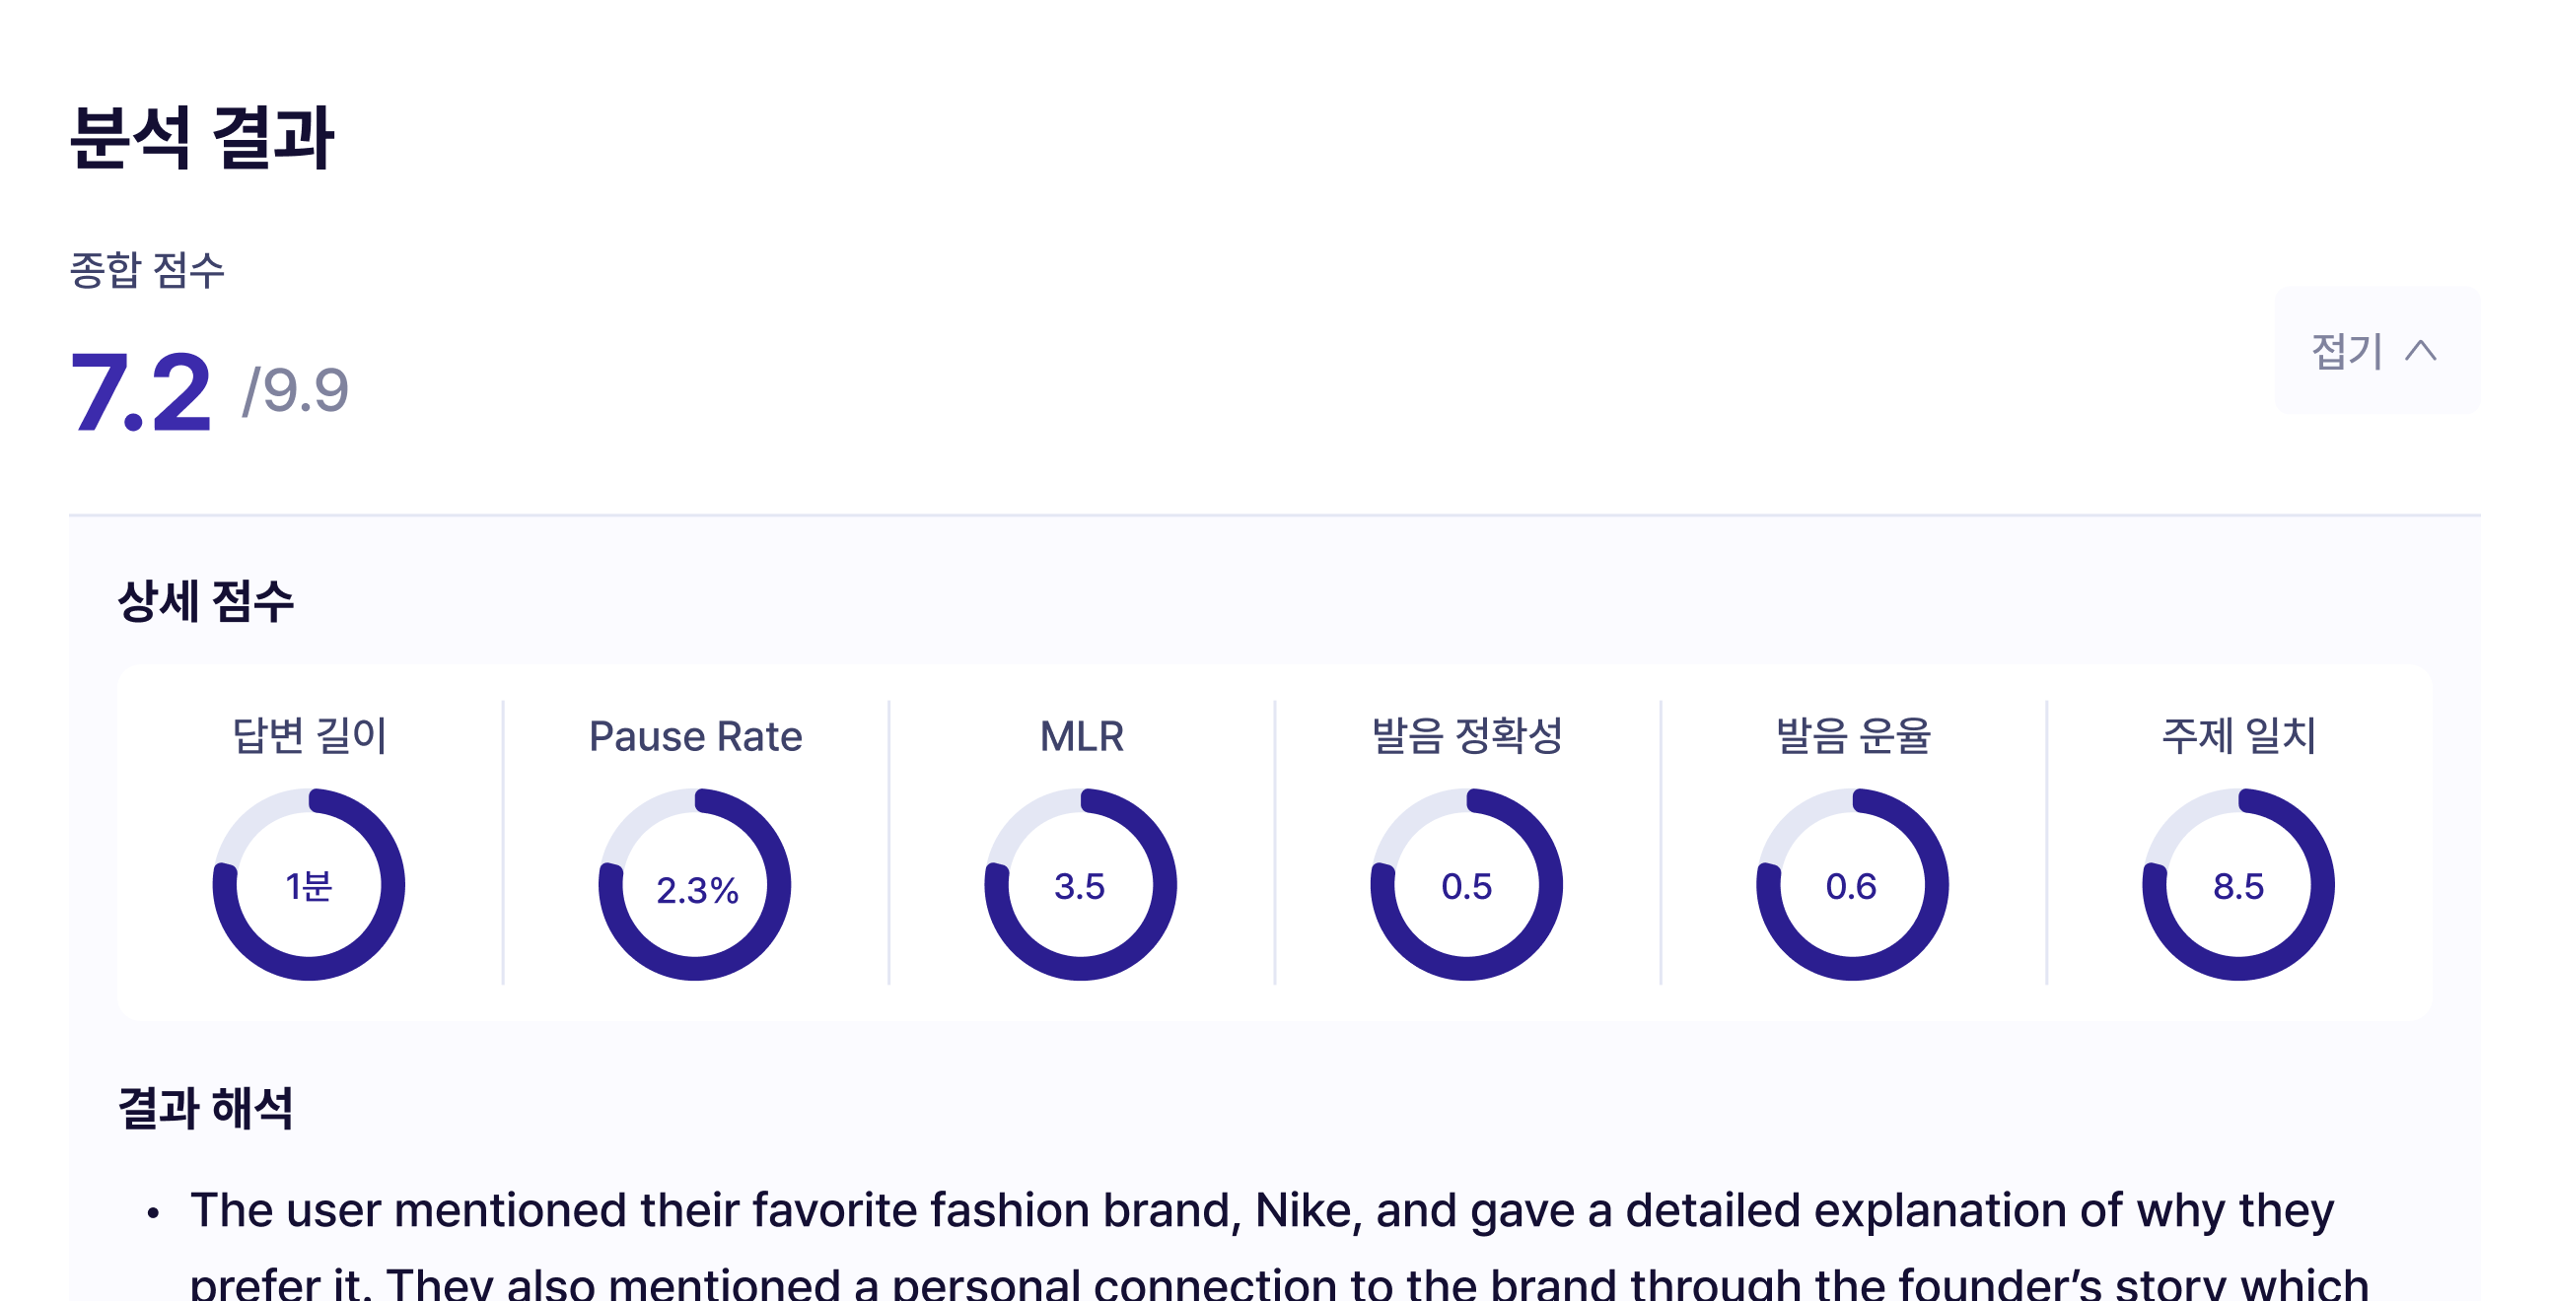Click the 발음 정확성 gauge showing 0.5
Screen dimensions: 2550x1301
point(1466,884)
